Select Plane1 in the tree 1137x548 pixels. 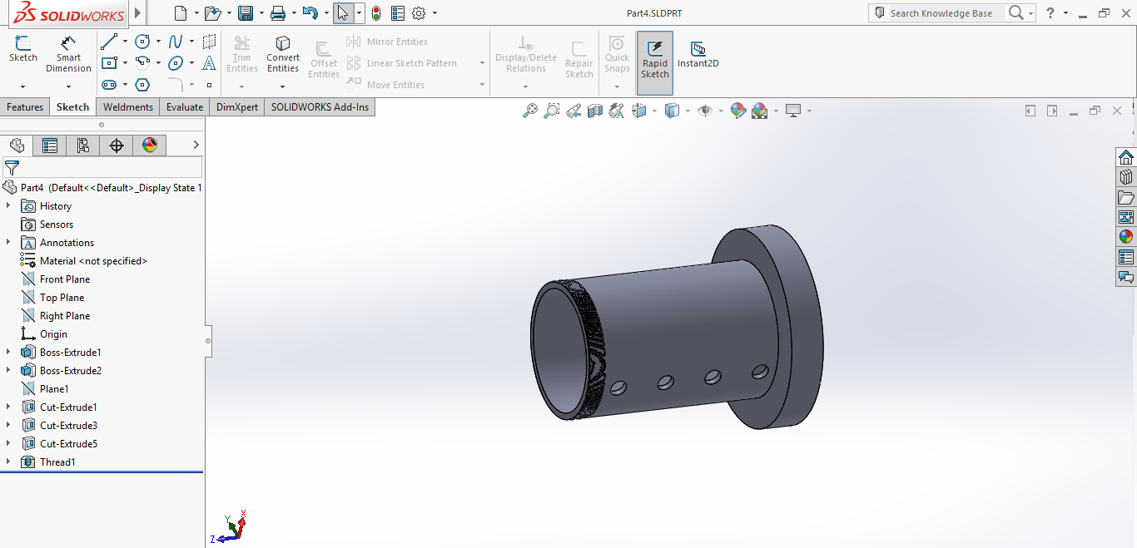click(x=54, y=388)
